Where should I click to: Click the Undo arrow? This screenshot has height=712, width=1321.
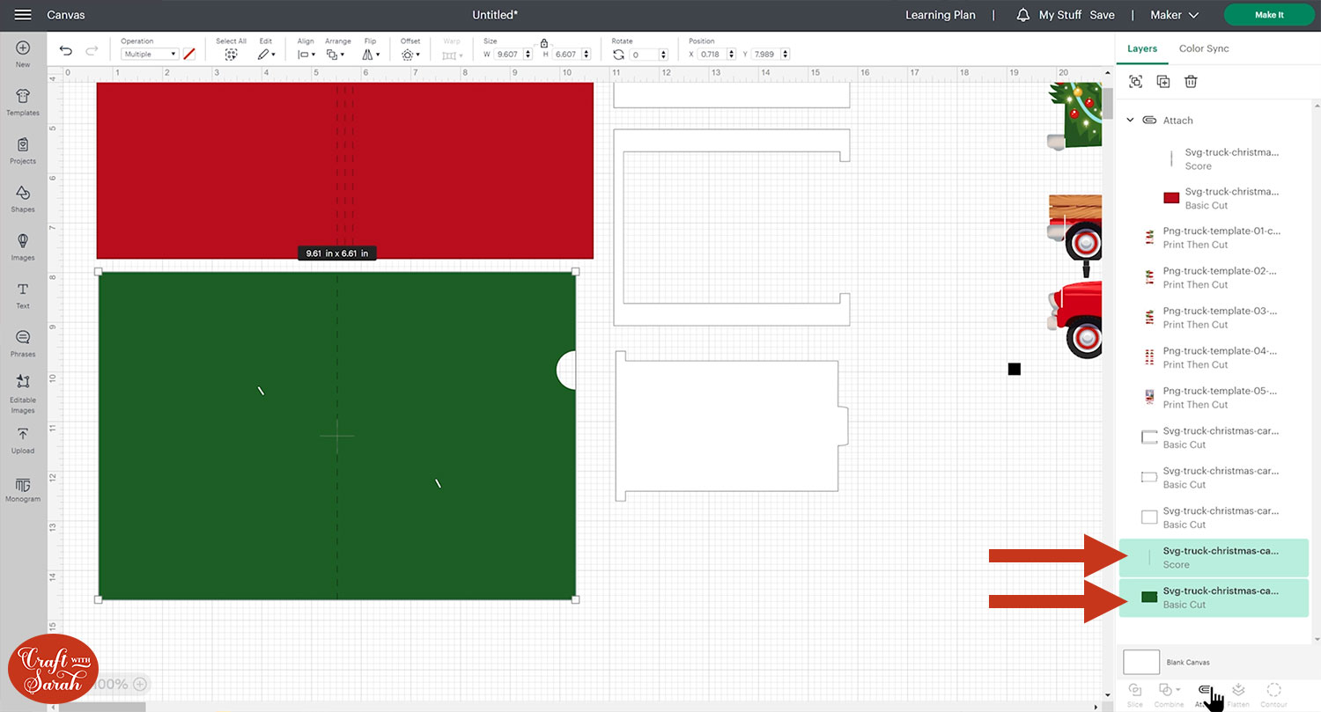point(66,51)
